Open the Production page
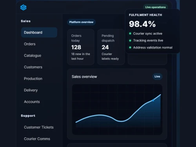 (33, 79)
